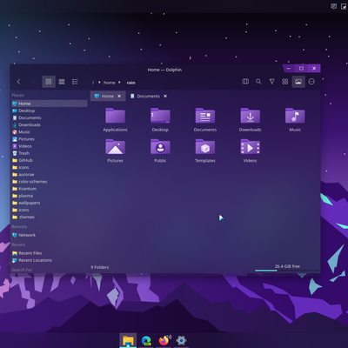Close the Documents tab

[x=165, y=96]
